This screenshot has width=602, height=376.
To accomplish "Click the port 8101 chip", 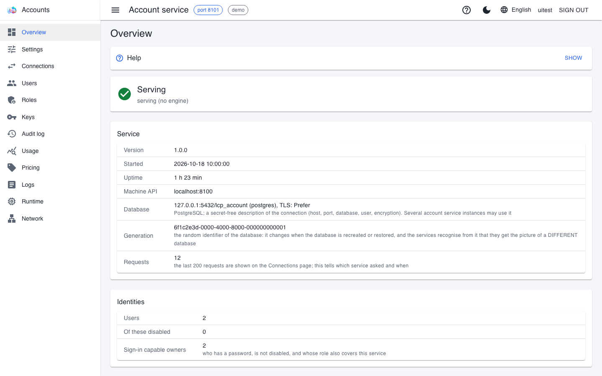I will 208,10.
